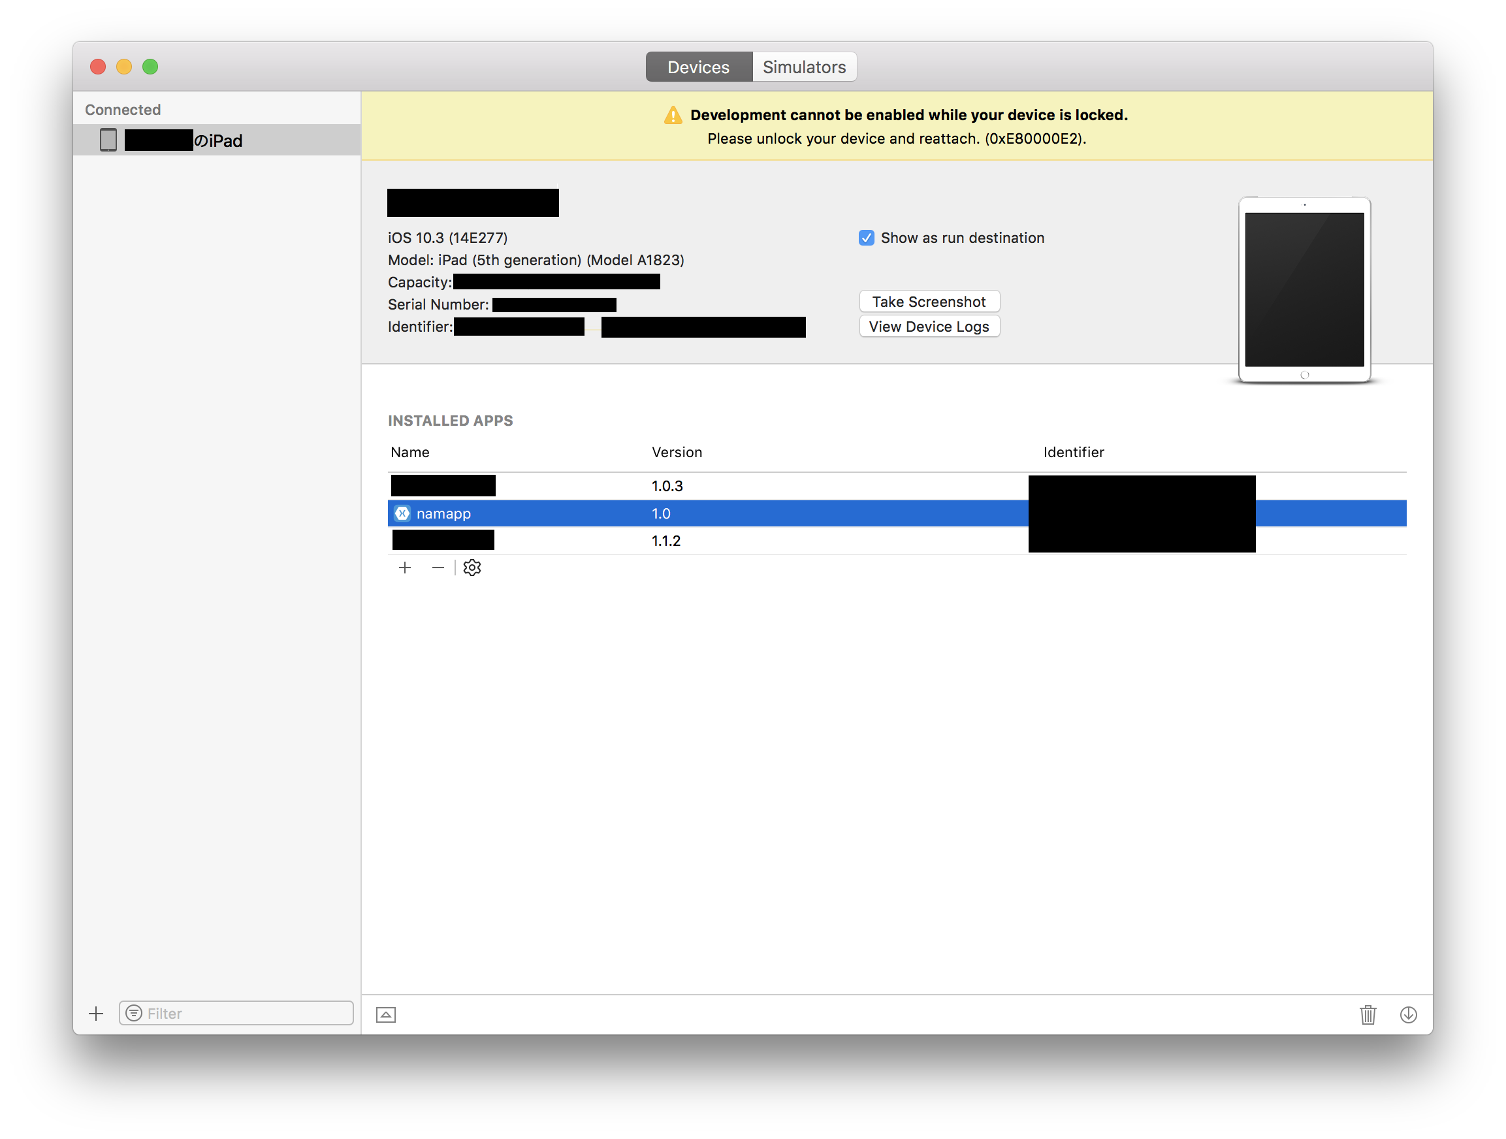Click the Xamarin icon beside namapp
The image size is (1506, 1139).
[x=402, y=513]
